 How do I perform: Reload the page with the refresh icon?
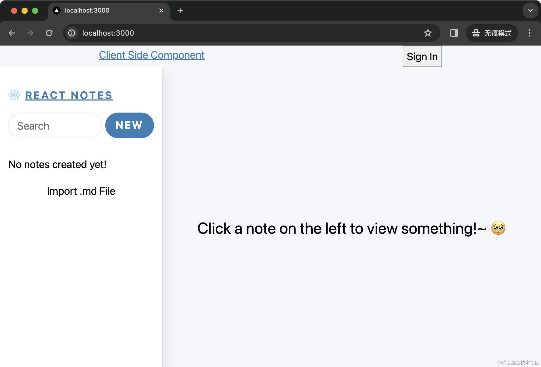49,33
